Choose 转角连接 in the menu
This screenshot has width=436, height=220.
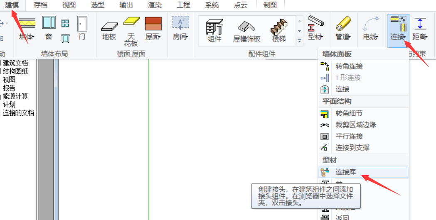pos(363,66)
